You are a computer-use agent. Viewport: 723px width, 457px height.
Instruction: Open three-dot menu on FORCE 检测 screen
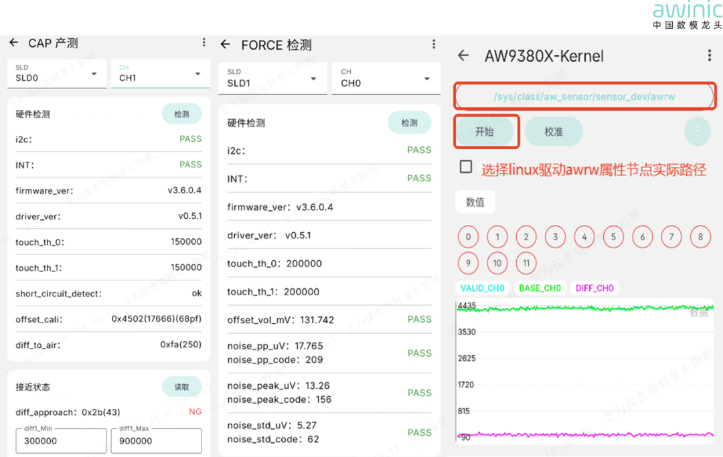point(434,45)
